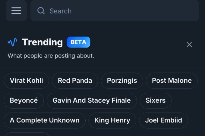Click "What people are posting about" subtitle
The image size is (205, 136).
coord(51,56)
